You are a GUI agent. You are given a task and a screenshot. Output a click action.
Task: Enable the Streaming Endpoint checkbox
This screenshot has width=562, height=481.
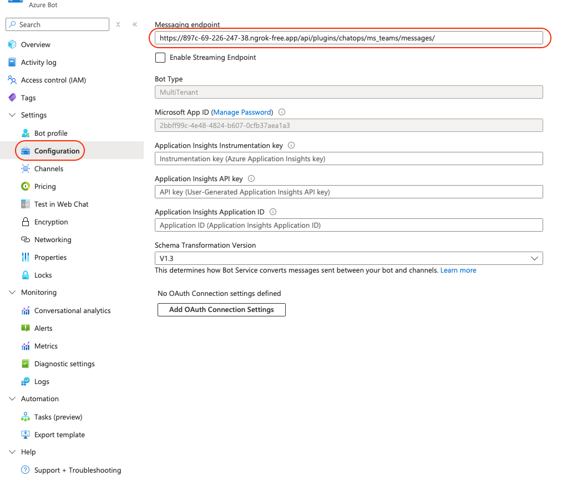click(x=160, y=58)
